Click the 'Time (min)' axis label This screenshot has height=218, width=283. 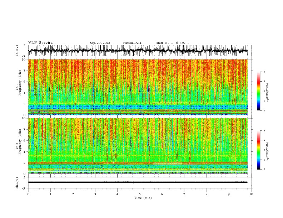point(143,198)
